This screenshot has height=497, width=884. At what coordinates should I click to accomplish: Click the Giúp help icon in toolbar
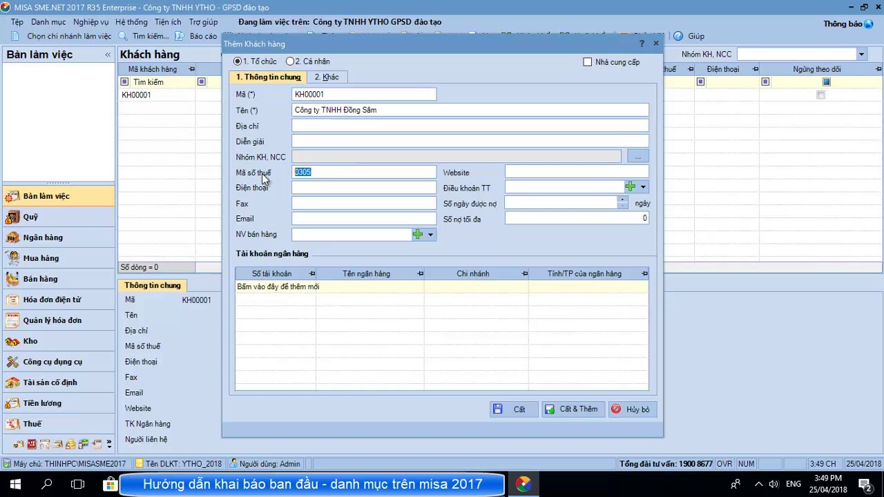pos(678,36)
